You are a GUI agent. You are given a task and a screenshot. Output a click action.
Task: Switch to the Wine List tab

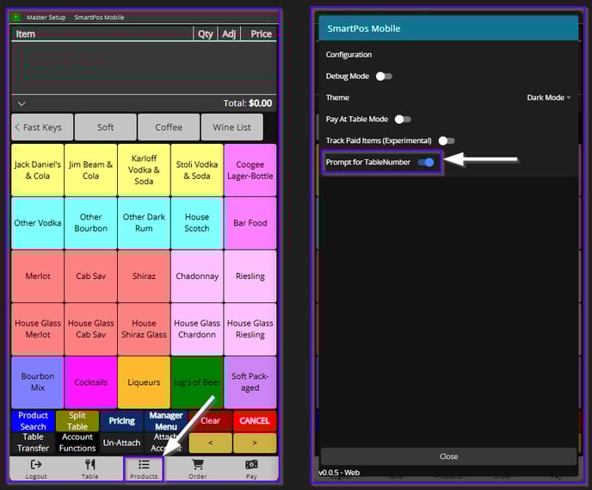coord(231,127)
